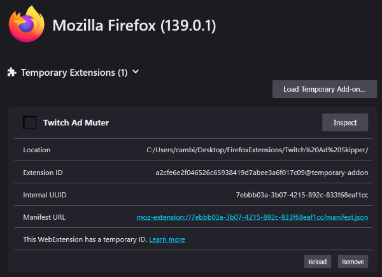
Task: Open the manifest.json moz-extension link
Action: pos(252,217)
